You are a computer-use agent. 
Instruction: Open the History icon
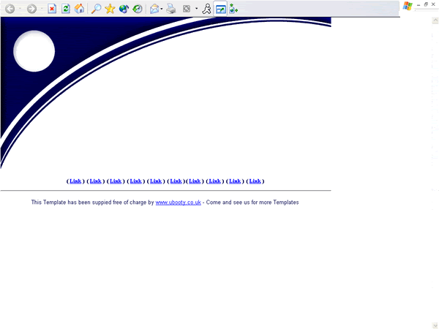[137, 9]
